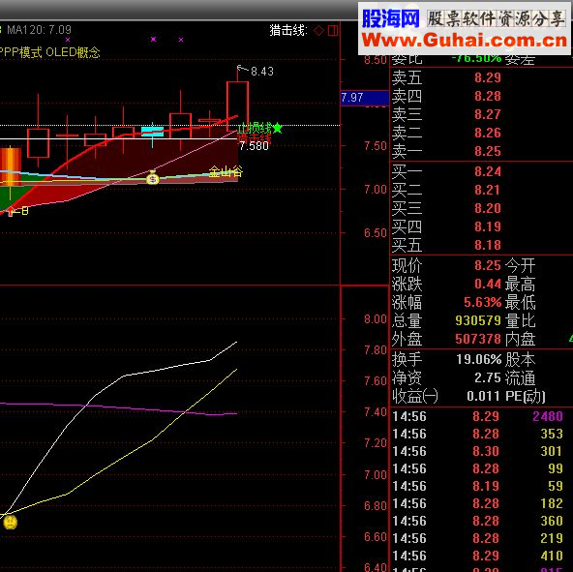Viewport: 573px width, 572px height.
Task: Click the 7.50 price axis label
Action: click(375, 146)
